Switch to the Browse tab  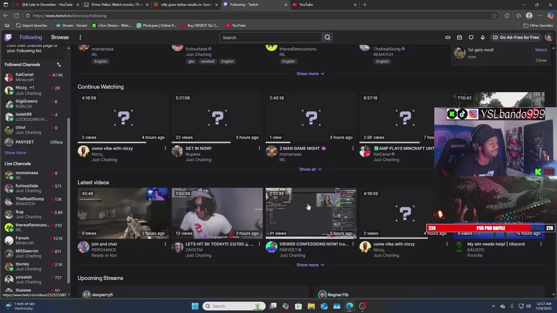tap(60, 37)
